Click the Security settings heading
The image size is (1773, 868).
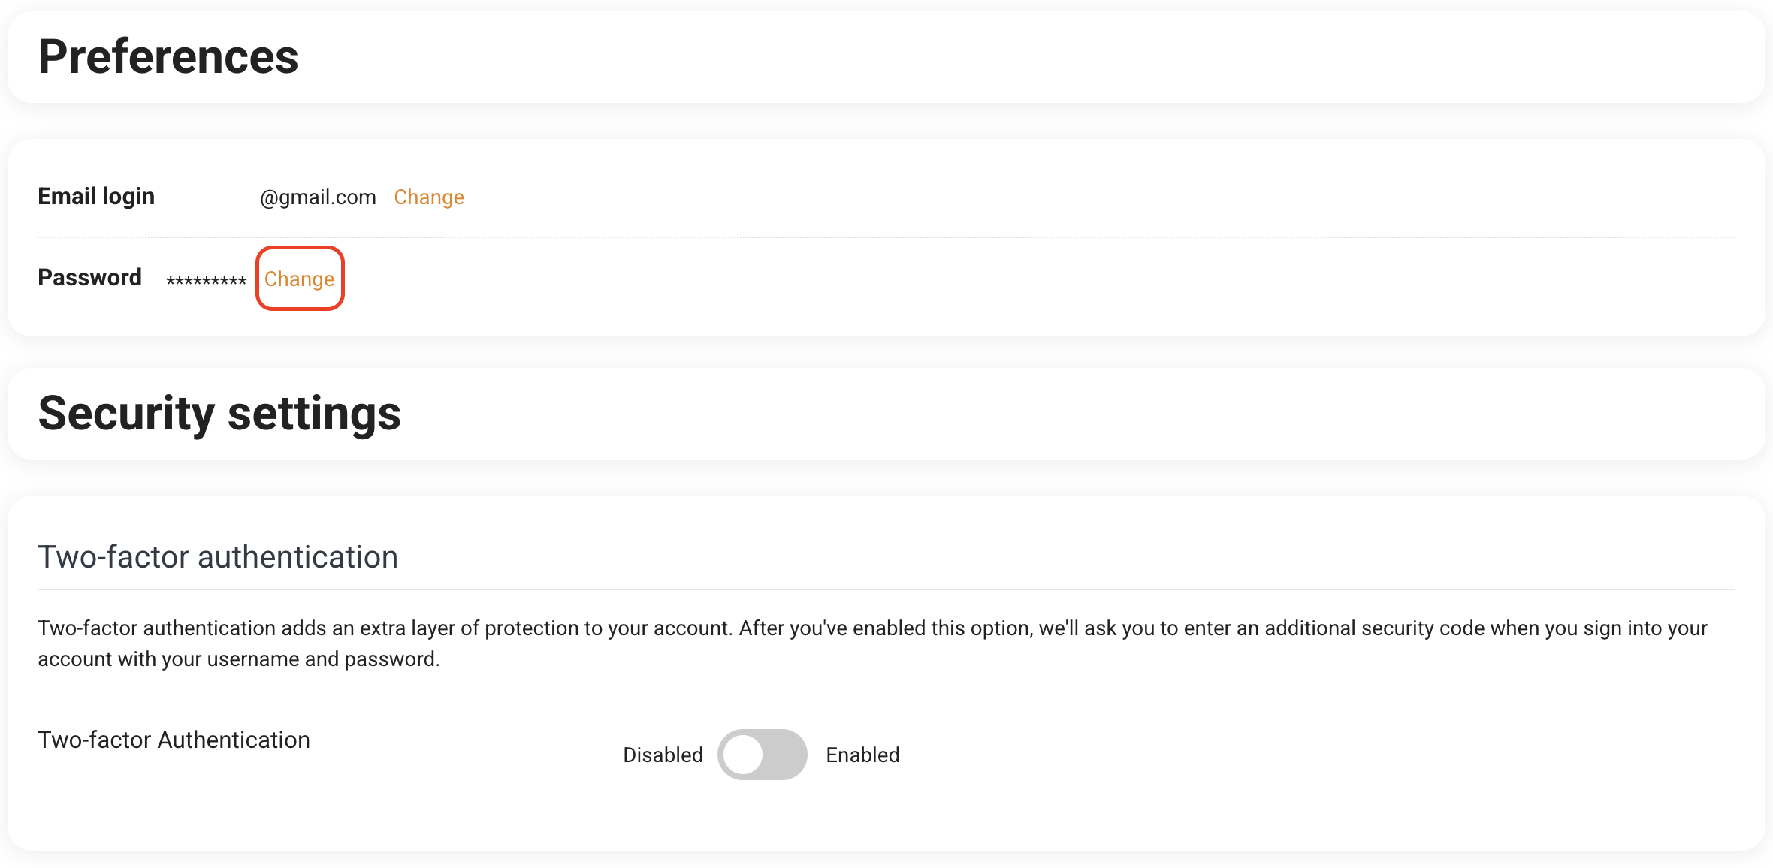(x=219, y=414)
